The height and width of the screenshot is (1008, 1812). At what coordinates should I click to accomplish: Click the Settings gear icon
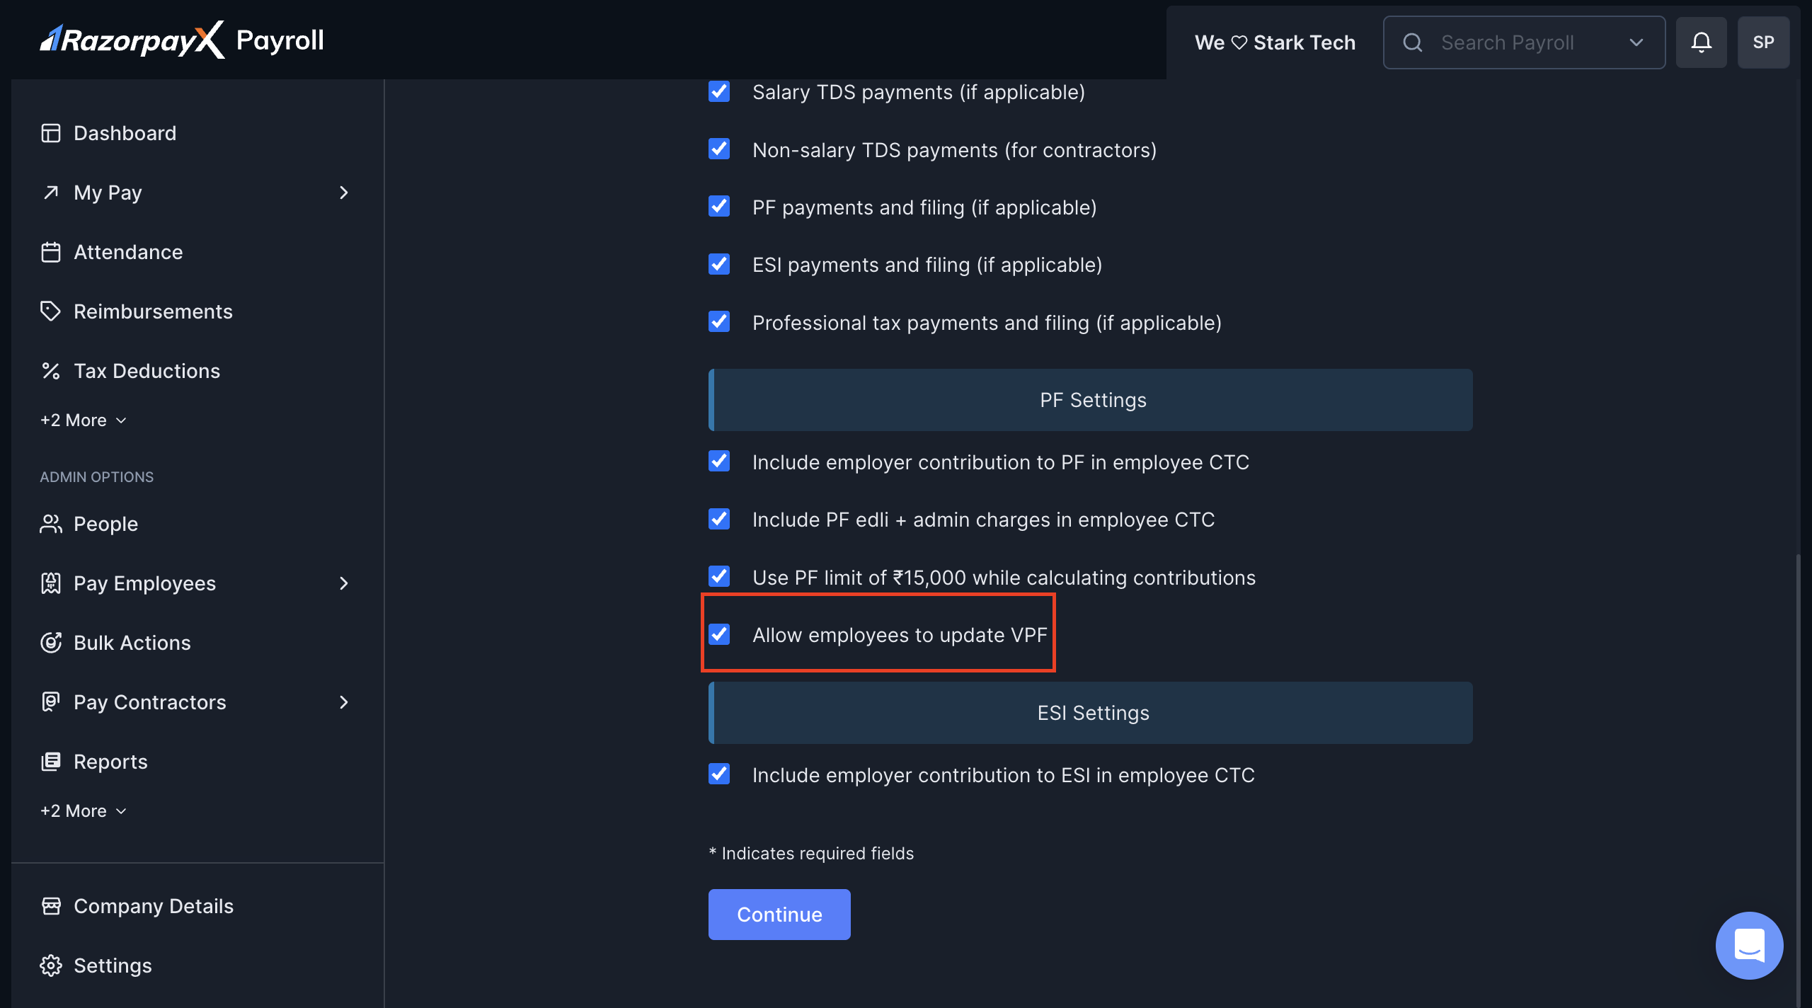(51, 966)
